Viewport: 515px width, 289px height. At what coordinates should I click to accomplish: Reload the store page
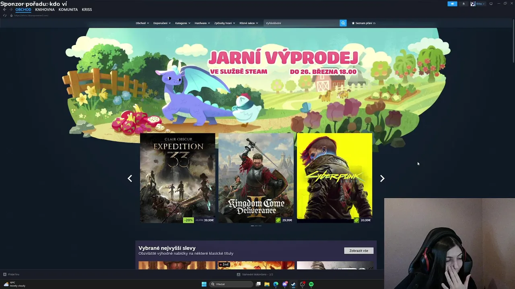(5, 15)
